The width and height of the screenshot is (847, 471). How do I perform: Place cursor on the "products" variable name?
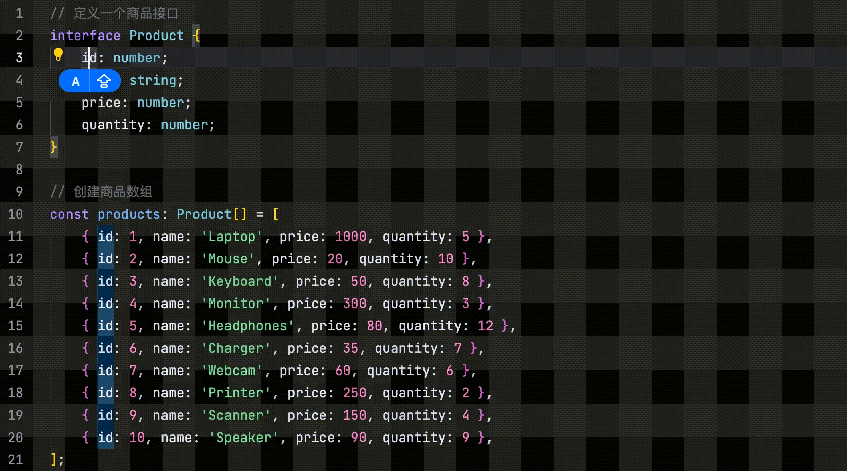coord(128,214)
